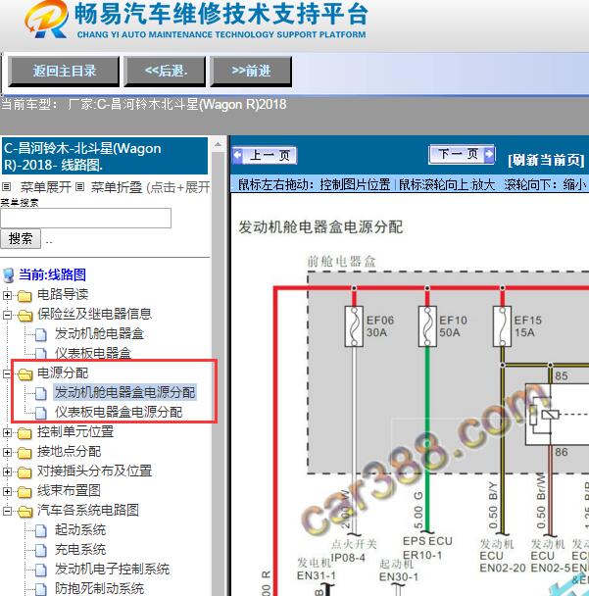Click the EF10 50A fuse symbol
The width and height of the screenshot is (589, 596).
click(x=427, y=326)
